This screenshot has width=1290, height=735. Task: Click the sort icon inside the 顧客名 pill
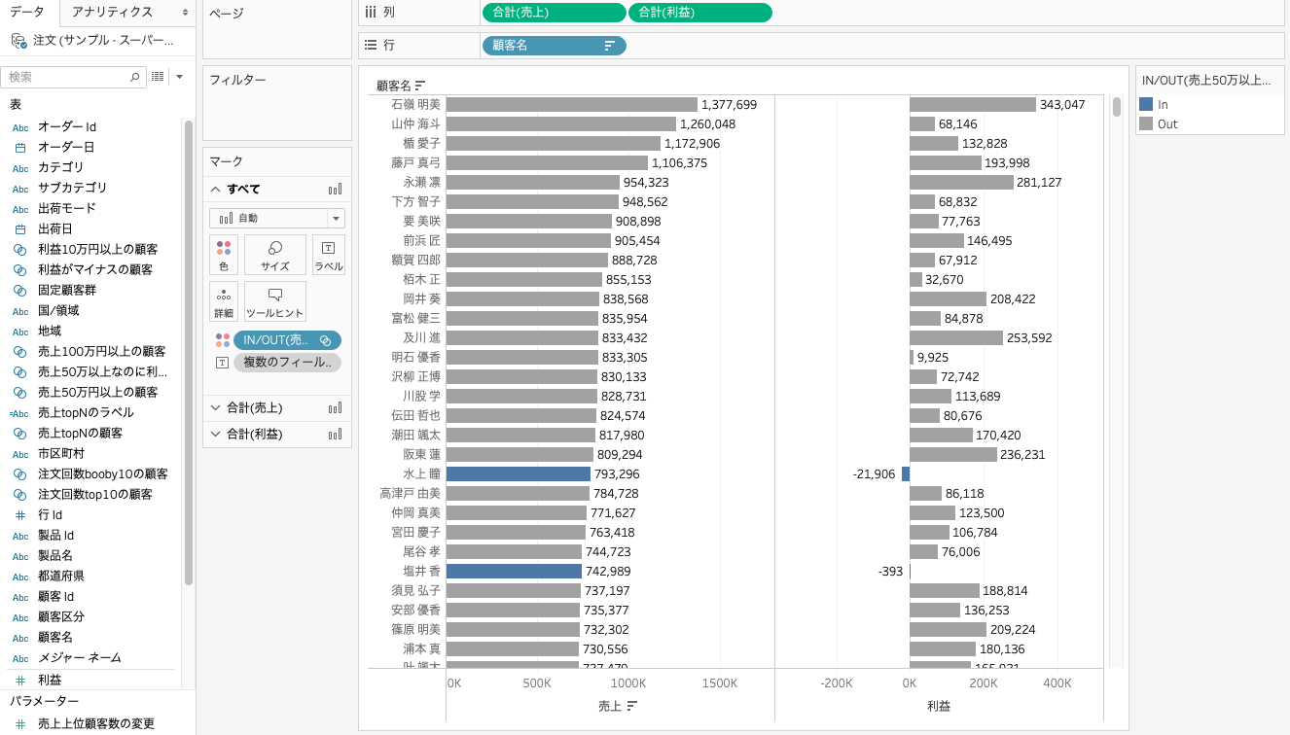click(x=610, y=46)
